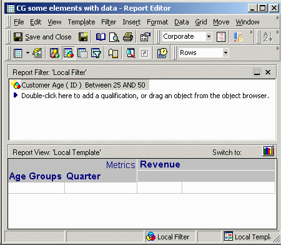
Task: Click the Customer Age qualification icon
Action: click(x=16, y=84)
